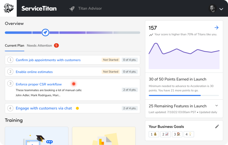
Task: Click the ServiceTitan wordmark
Action: [x=39, y=9]
